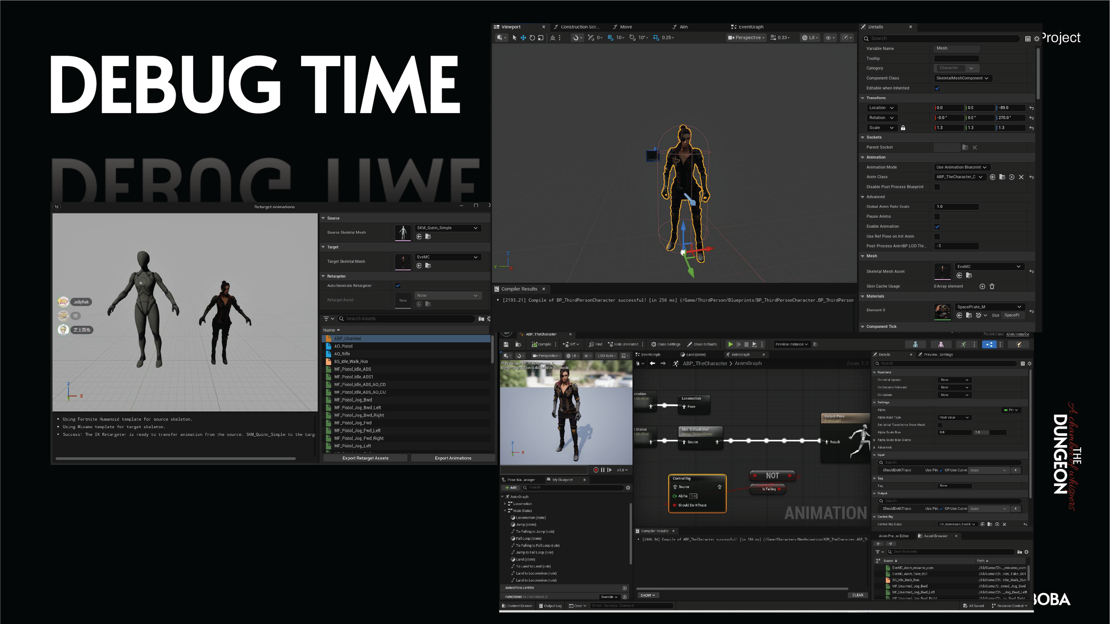Switch to the EventGraph tab in top blueprint
Image resolution: width=1110 pixels, height=624 pixels.
[x=747, y=27]
